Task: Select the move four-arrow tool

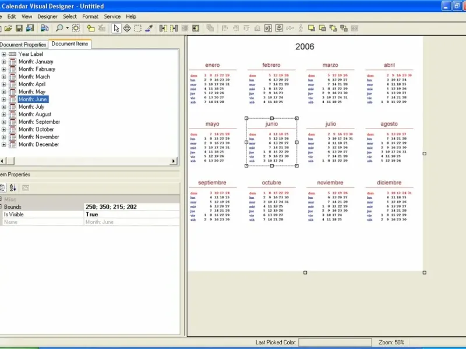Action: pos(127,28)
